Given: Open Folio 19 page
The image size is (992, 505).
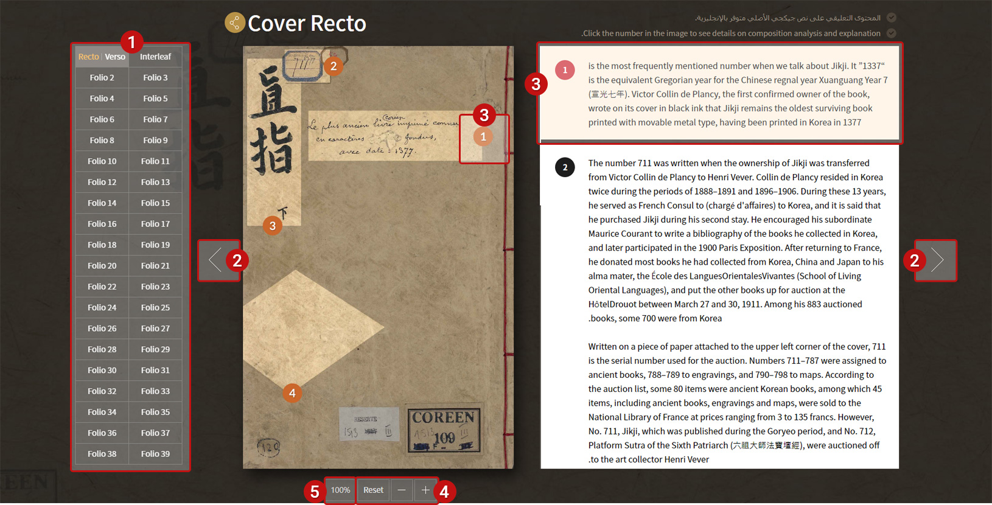Looking at the screenshot, I should 156,245.
